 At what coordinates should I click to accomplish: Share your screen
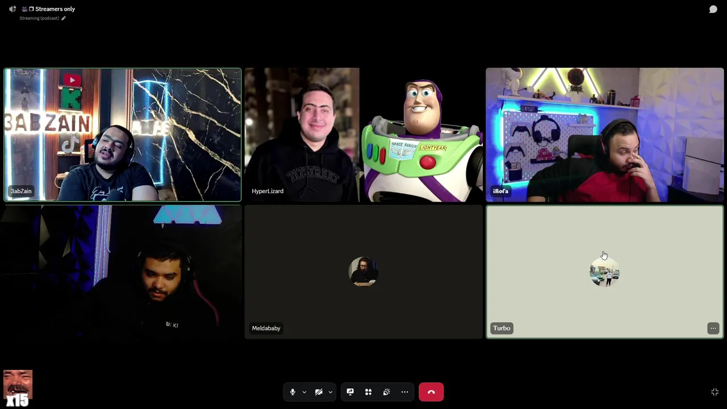coord(350,392)
